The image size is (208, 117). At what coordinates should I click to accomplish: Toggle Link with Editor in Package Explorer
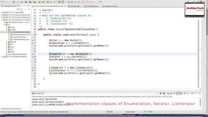click(21, 9)
